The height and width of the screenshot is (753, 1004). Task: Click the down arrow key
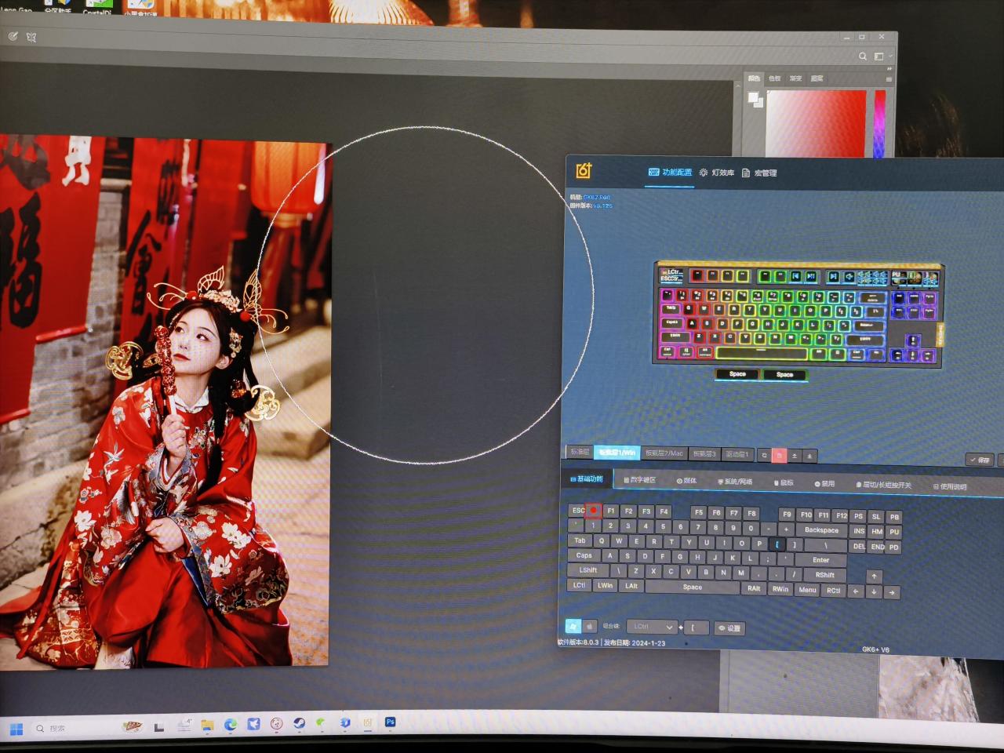[874, 592]
